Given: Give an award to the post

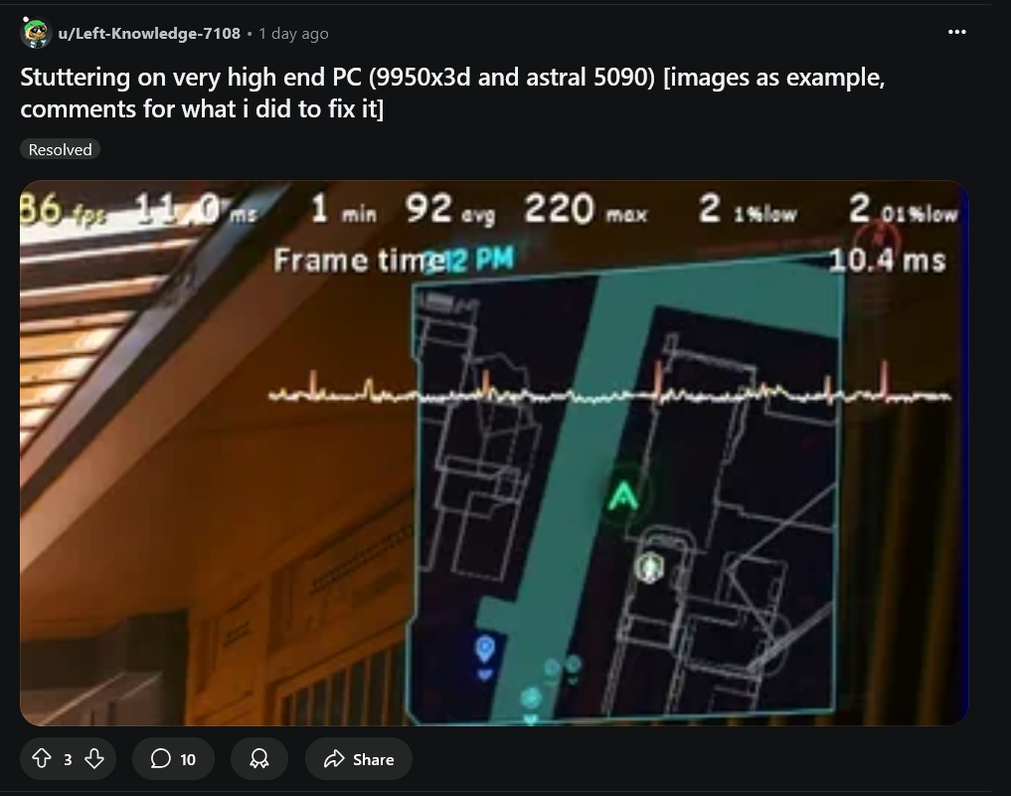Looking at the screenshot, I should pyautogui.click(x=259, y=758).
